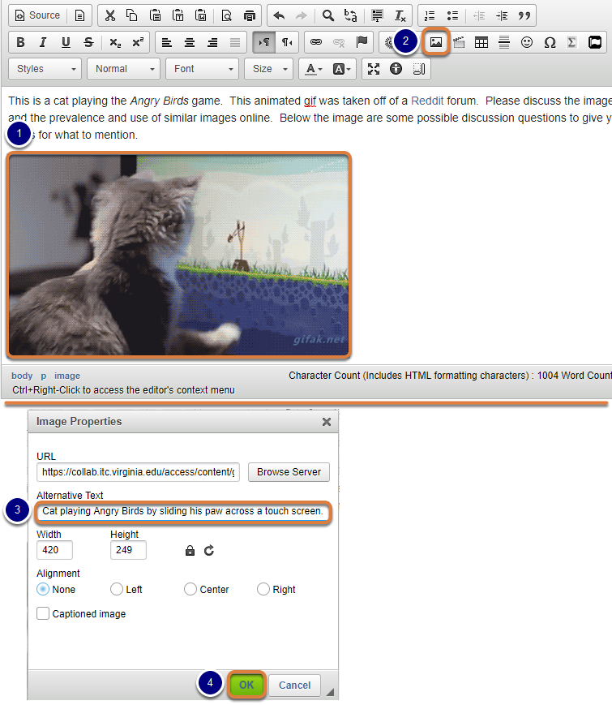Toggle Subscript formatting
The height and width of the screenshot is (705, 612).
pos(115,42)
